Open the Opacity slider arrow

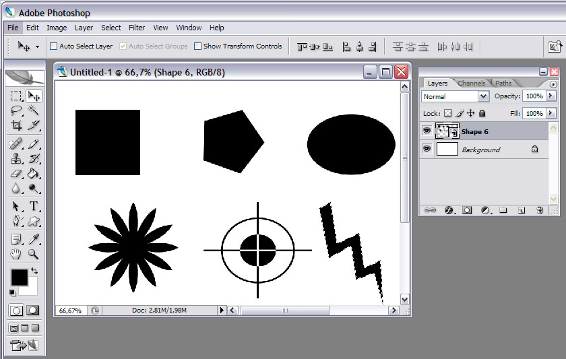point(551,96)
